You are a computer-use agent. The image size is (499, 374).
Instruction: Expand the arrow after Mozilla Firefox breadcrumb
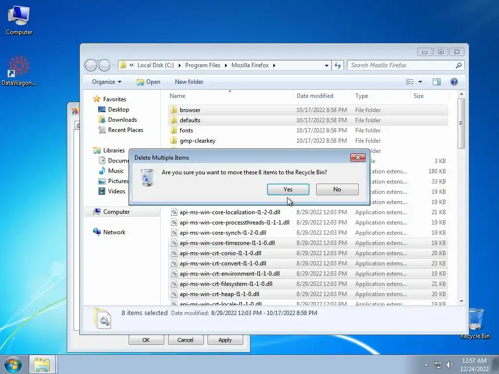pos(274,66)
